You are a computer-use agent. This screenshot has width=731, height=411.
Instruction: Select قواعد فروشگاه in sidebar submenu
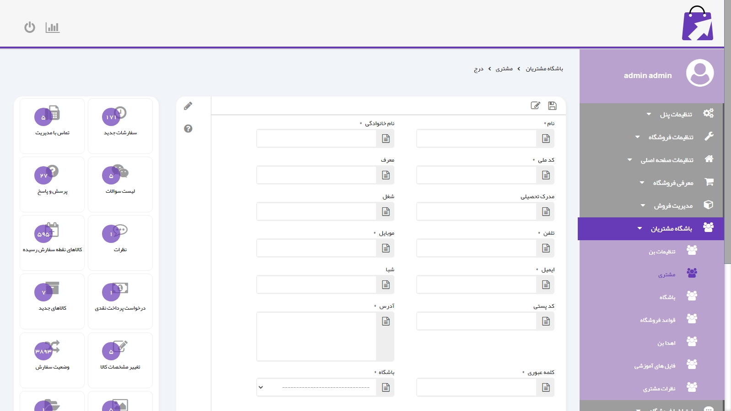tap(657, 320)
